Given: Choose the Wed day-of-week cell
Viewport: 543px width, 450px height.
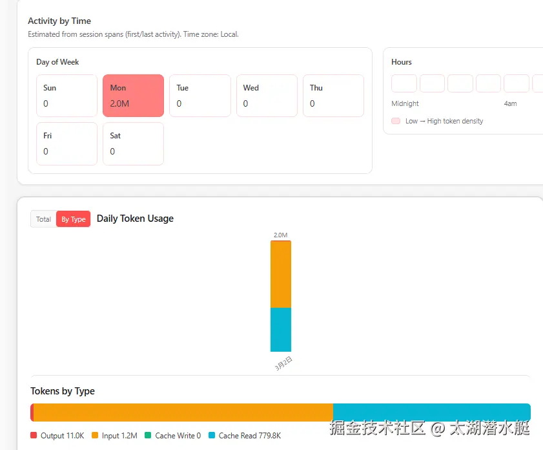Looking at the screenshot, I should tap(267, 96).
